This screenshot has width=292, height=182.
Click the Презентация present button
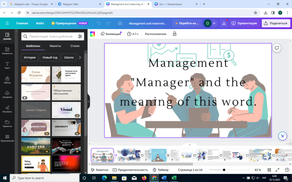244,23
